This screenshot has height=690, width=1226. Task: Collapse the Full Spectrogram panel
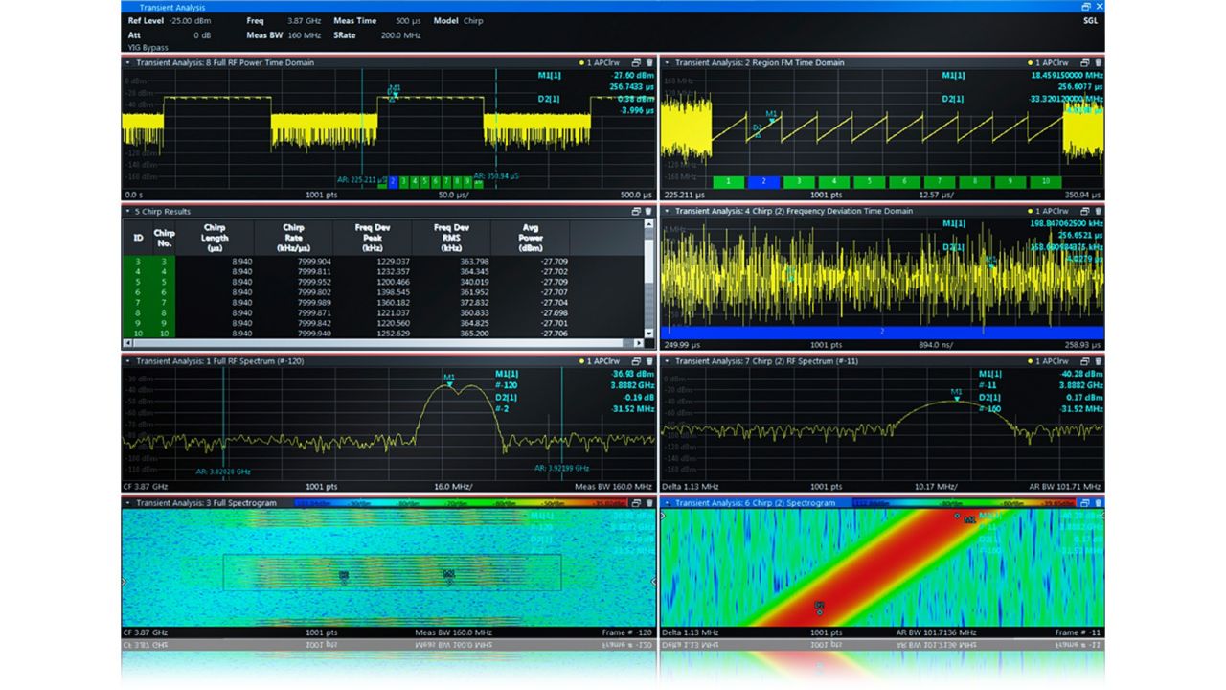pyautogui.click(x=127, y=502)
